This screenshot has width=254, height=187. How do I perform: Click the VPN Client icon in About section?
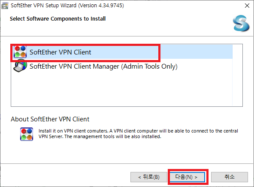27,134
